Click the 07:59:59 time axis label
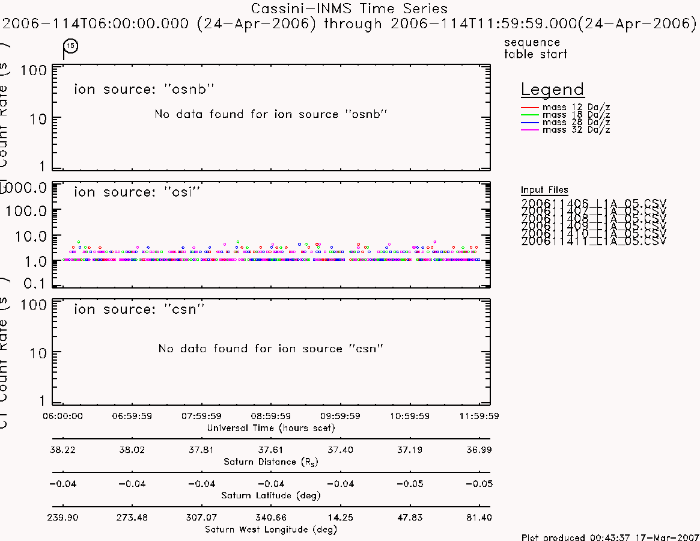Screen dimensions: 700x541 tap(201, 416)
